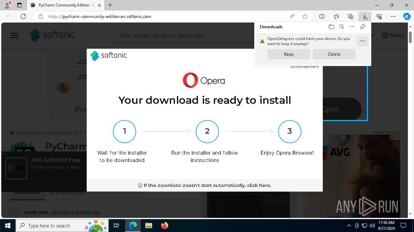
Task: Click the Downloads toolbar icon
Action: 365,16
